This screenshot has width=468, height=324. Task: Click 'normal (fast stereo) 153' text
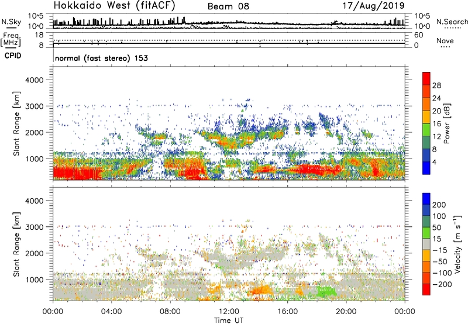point(101,58)
